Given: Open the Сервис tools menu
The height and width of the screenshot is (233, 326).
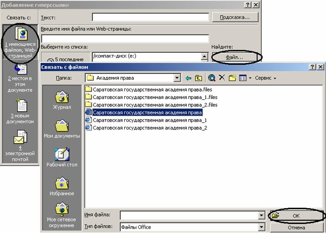Looking at the screenshot, I should [266, 78].
